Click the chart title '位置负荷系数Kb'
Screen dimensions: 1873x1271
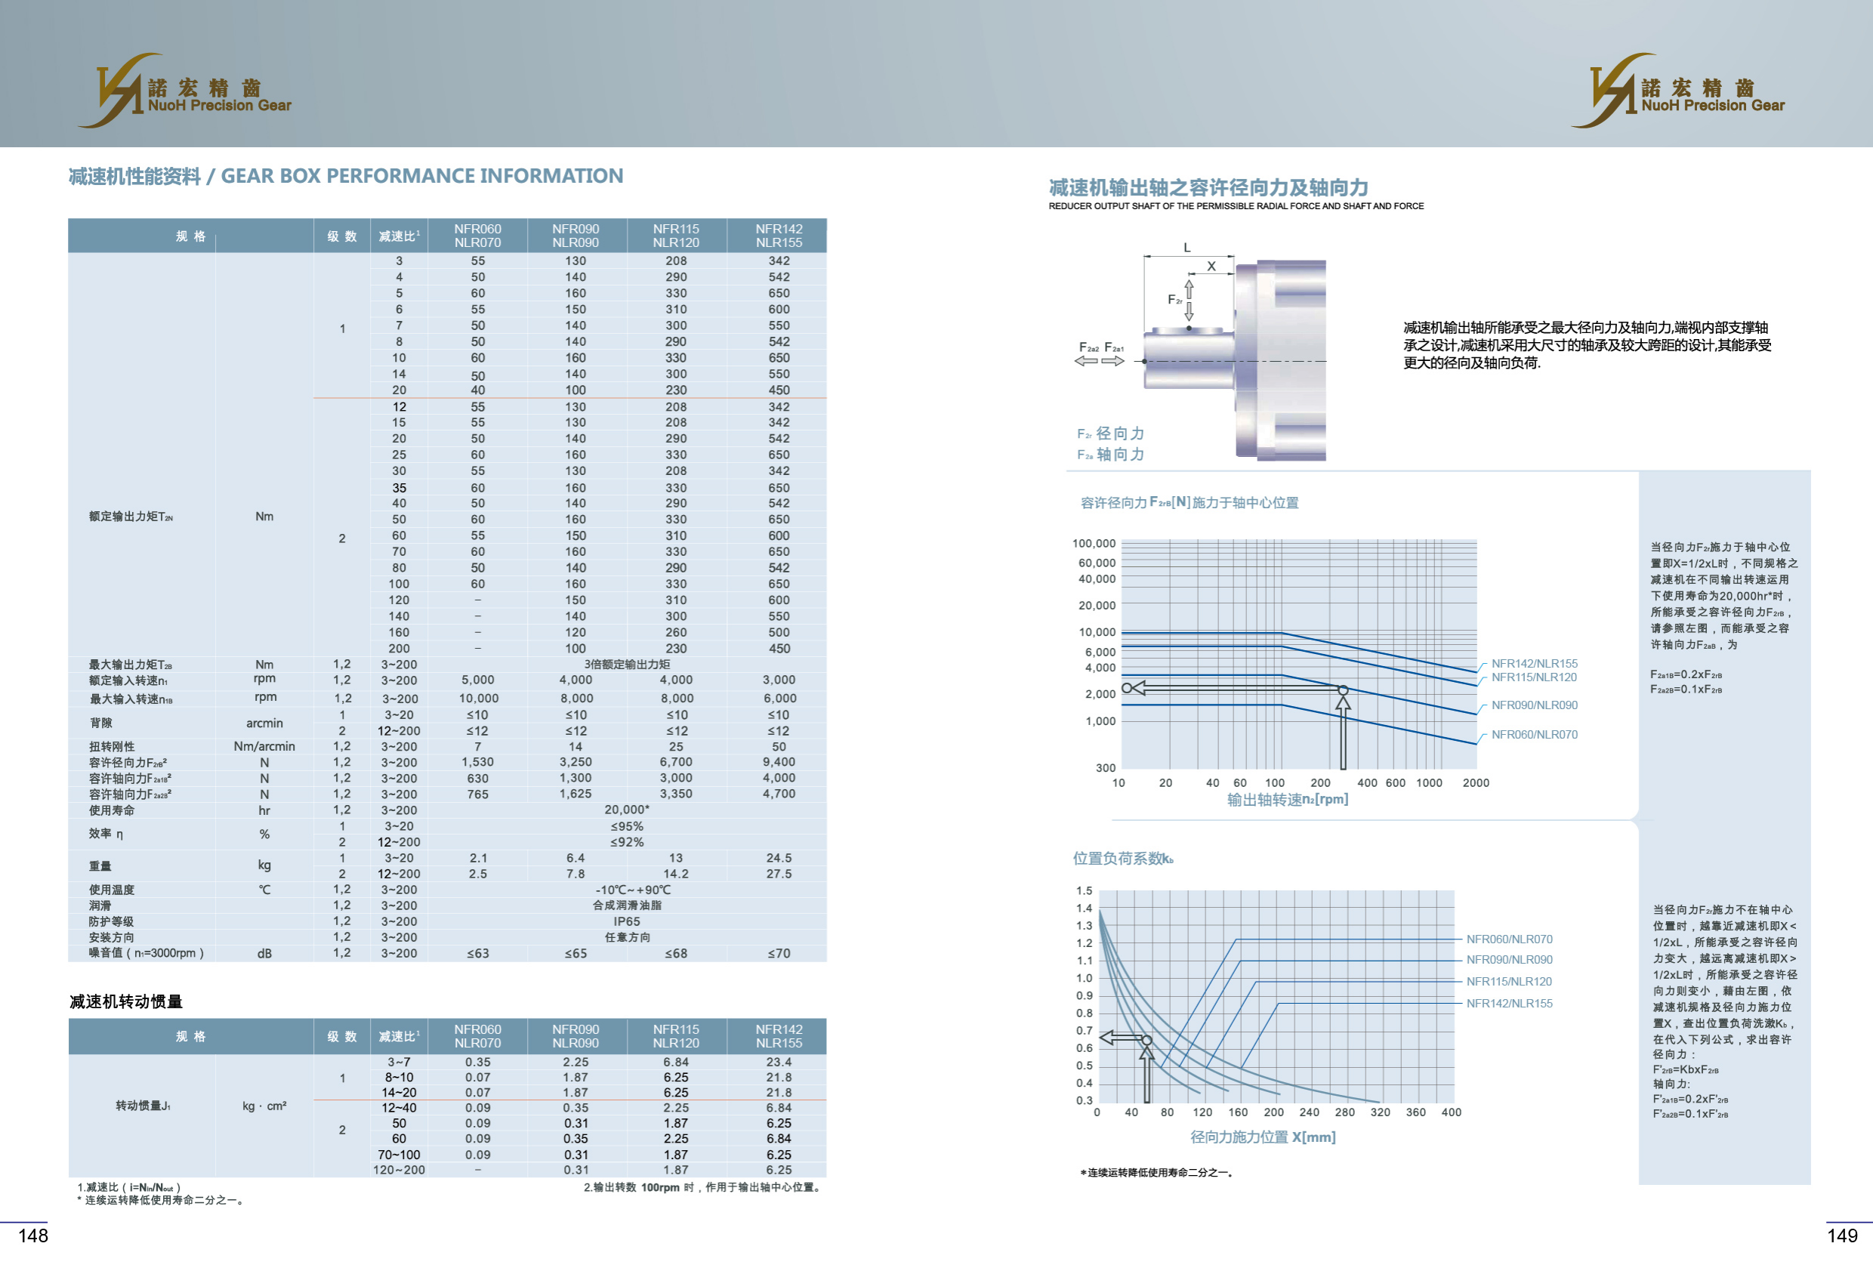point(1123,859)
